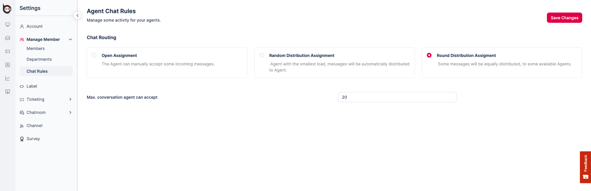The width and height of the screenshot is (591, 191).
Task: Open the contacts icon in left rail
Action: click(x=8, y=65)
